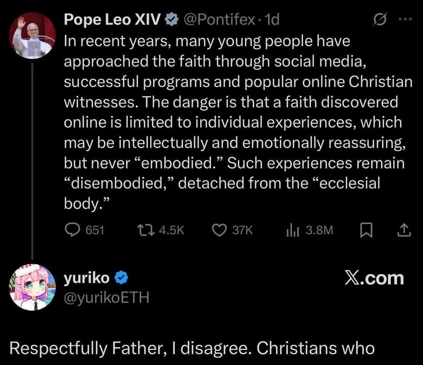Viewport: 423px width, 365px height.
Task: Click the retweet arrows icon
Action: [x=146, y=230]
